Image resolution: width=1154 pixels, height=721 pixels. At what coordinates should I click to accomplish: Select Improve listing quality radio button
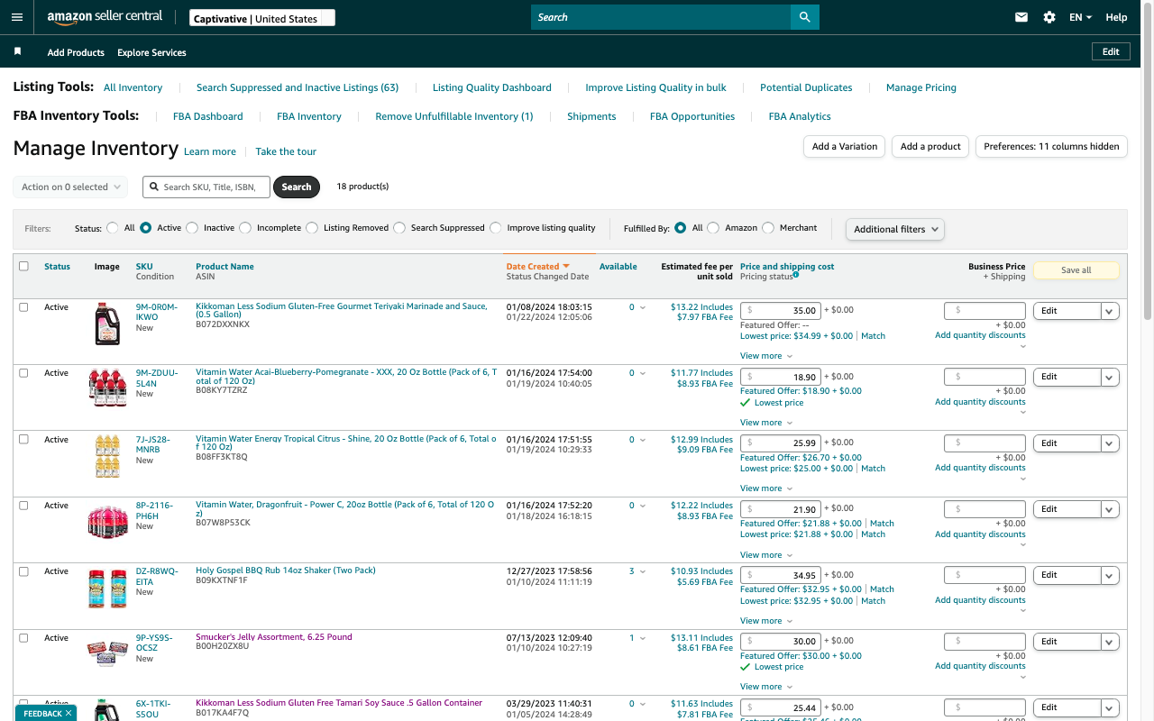coord(496,228)
